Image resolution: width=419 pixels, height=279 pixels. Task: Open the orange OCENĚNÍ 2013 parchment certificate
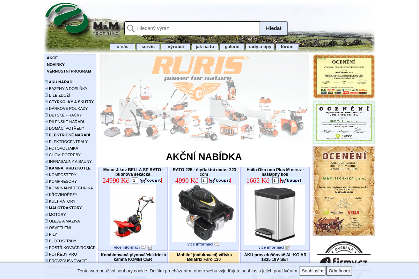point(344,191)
